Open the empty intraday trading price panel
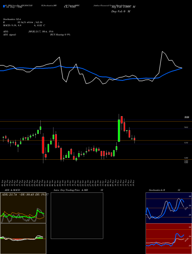The height and width of the screenshot is (254, 192). point(77,216)
